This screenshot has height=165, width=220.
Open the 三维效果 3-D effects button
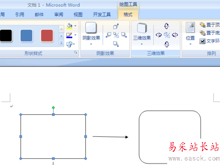[x=142, y=34]
